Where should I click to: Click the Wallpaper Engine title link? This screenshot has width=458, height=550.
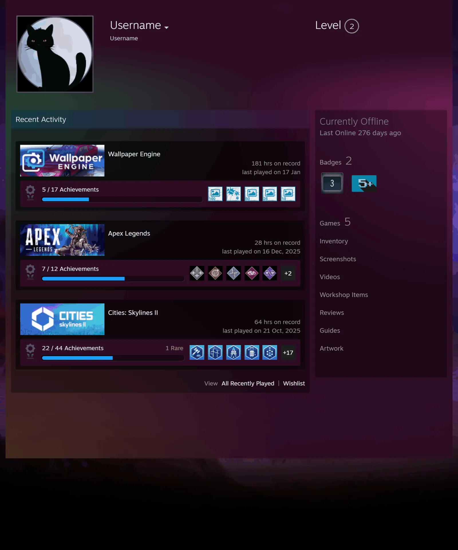tap(134, 154)
